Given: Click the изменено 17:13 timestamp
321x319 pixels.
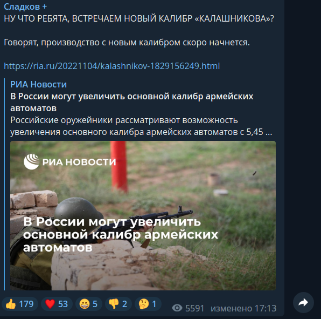Looking at the screenshot, I should 243,308.
